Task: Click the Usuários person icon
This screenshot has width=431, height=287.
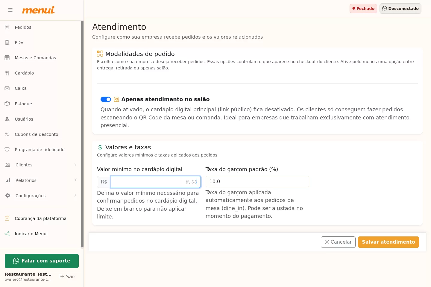Action: click(x=7, y=119)
